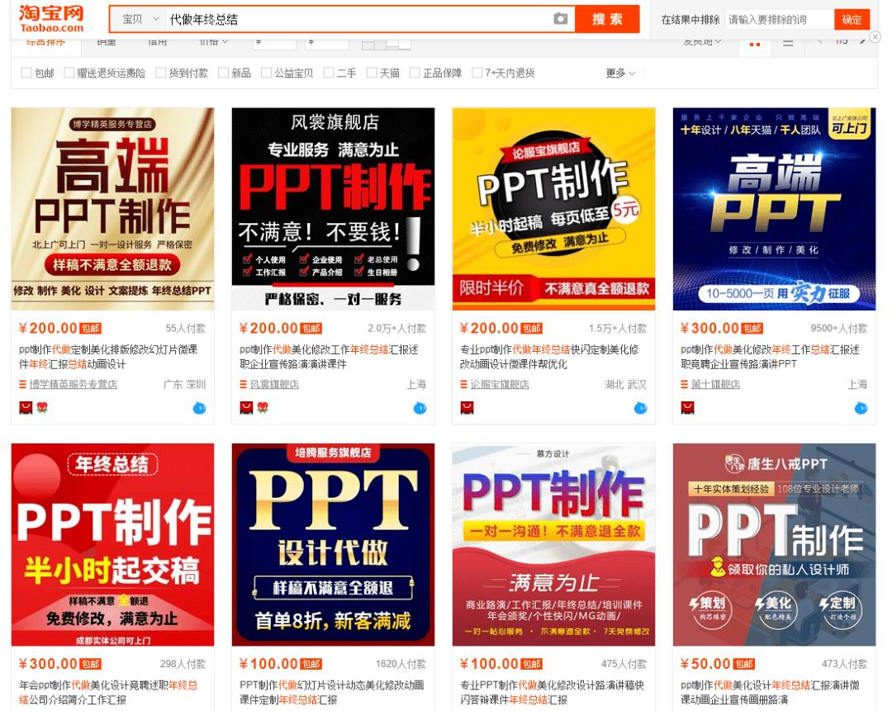Click blue chat icon for 论服宝旗舰店

(640, 408)
